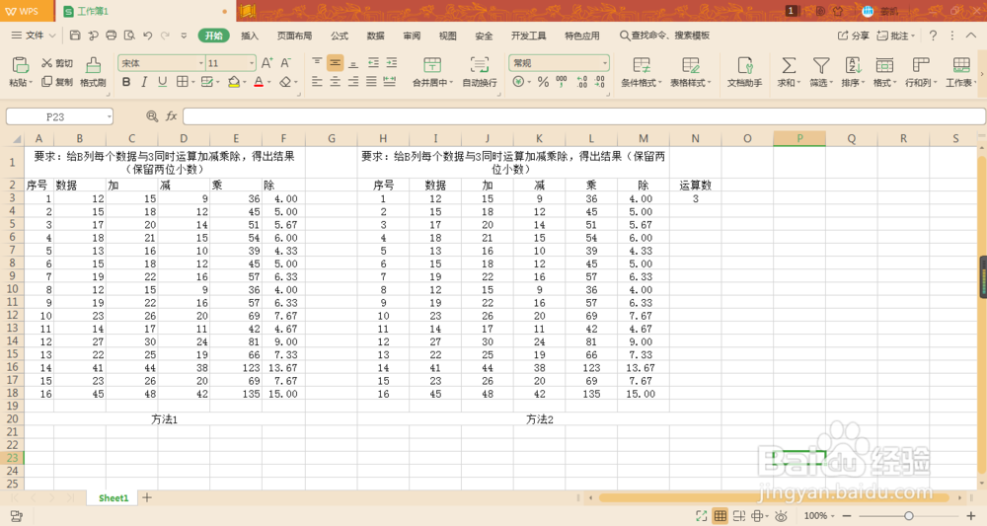Viewport: 987px width, 526px height.
Task: Switch to the 公式 Formulas tab
Action: [x=340, y=36]
